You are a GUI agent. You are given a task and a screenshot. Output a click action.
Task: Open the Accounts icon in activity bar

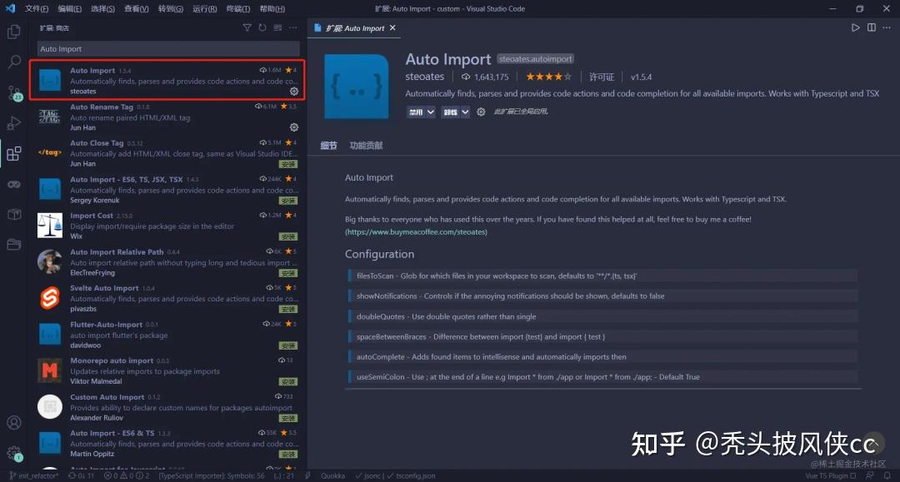14,423
